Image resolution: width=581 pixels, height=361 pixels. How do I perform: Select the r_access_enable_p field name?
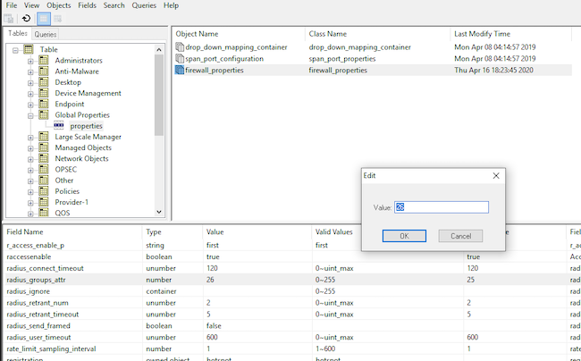35,245
